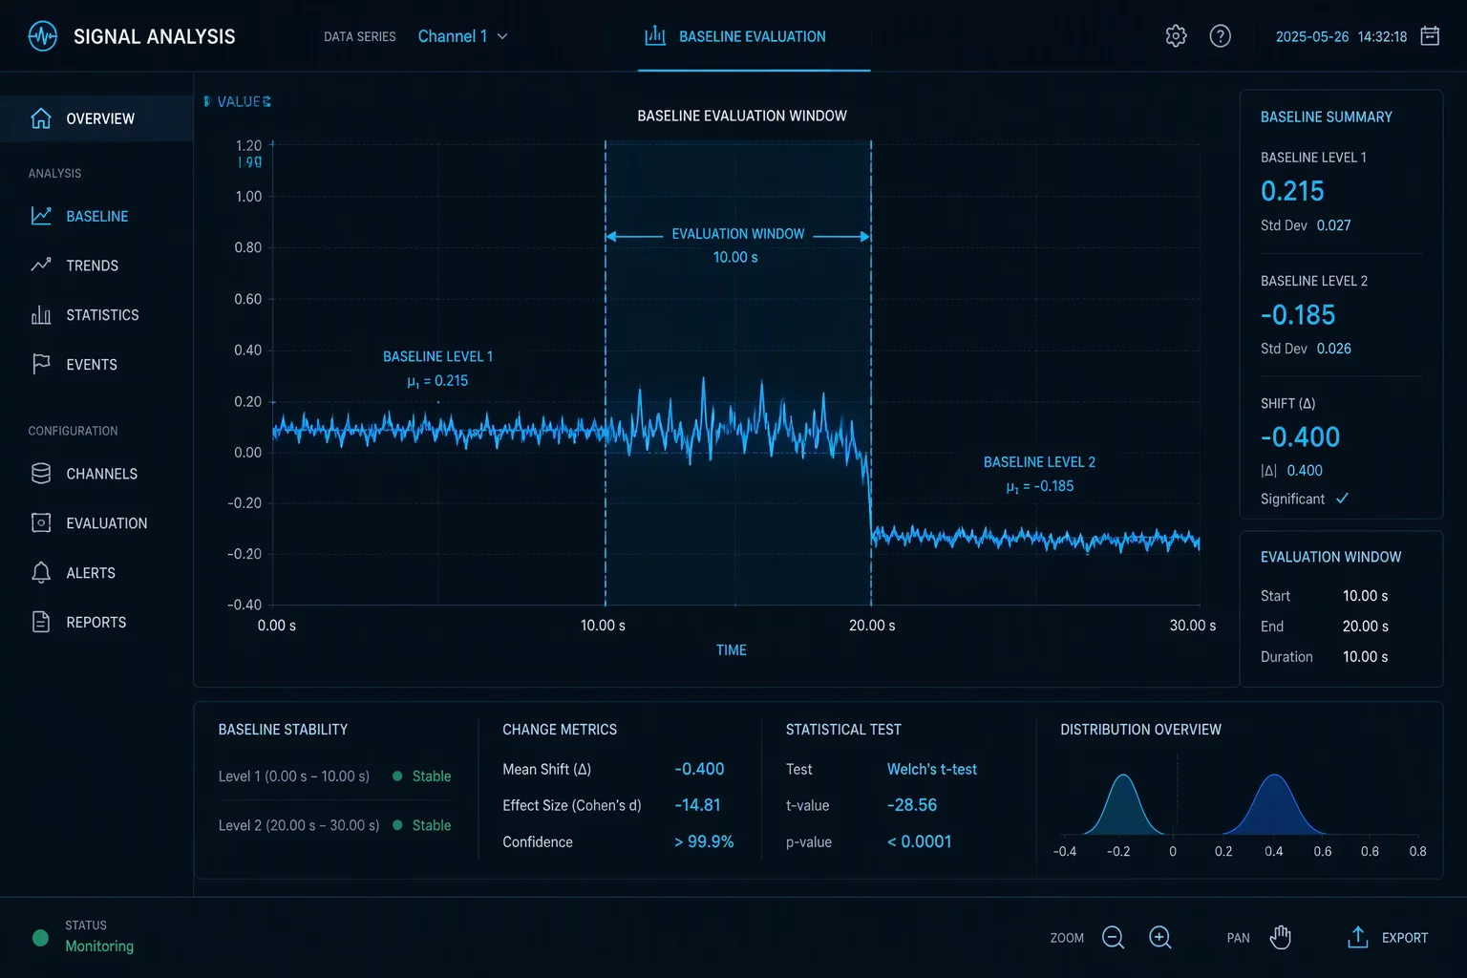Click the right distribution curve near 0.4
Viewport: 1467px width, 978px height.
[1274, 804]
